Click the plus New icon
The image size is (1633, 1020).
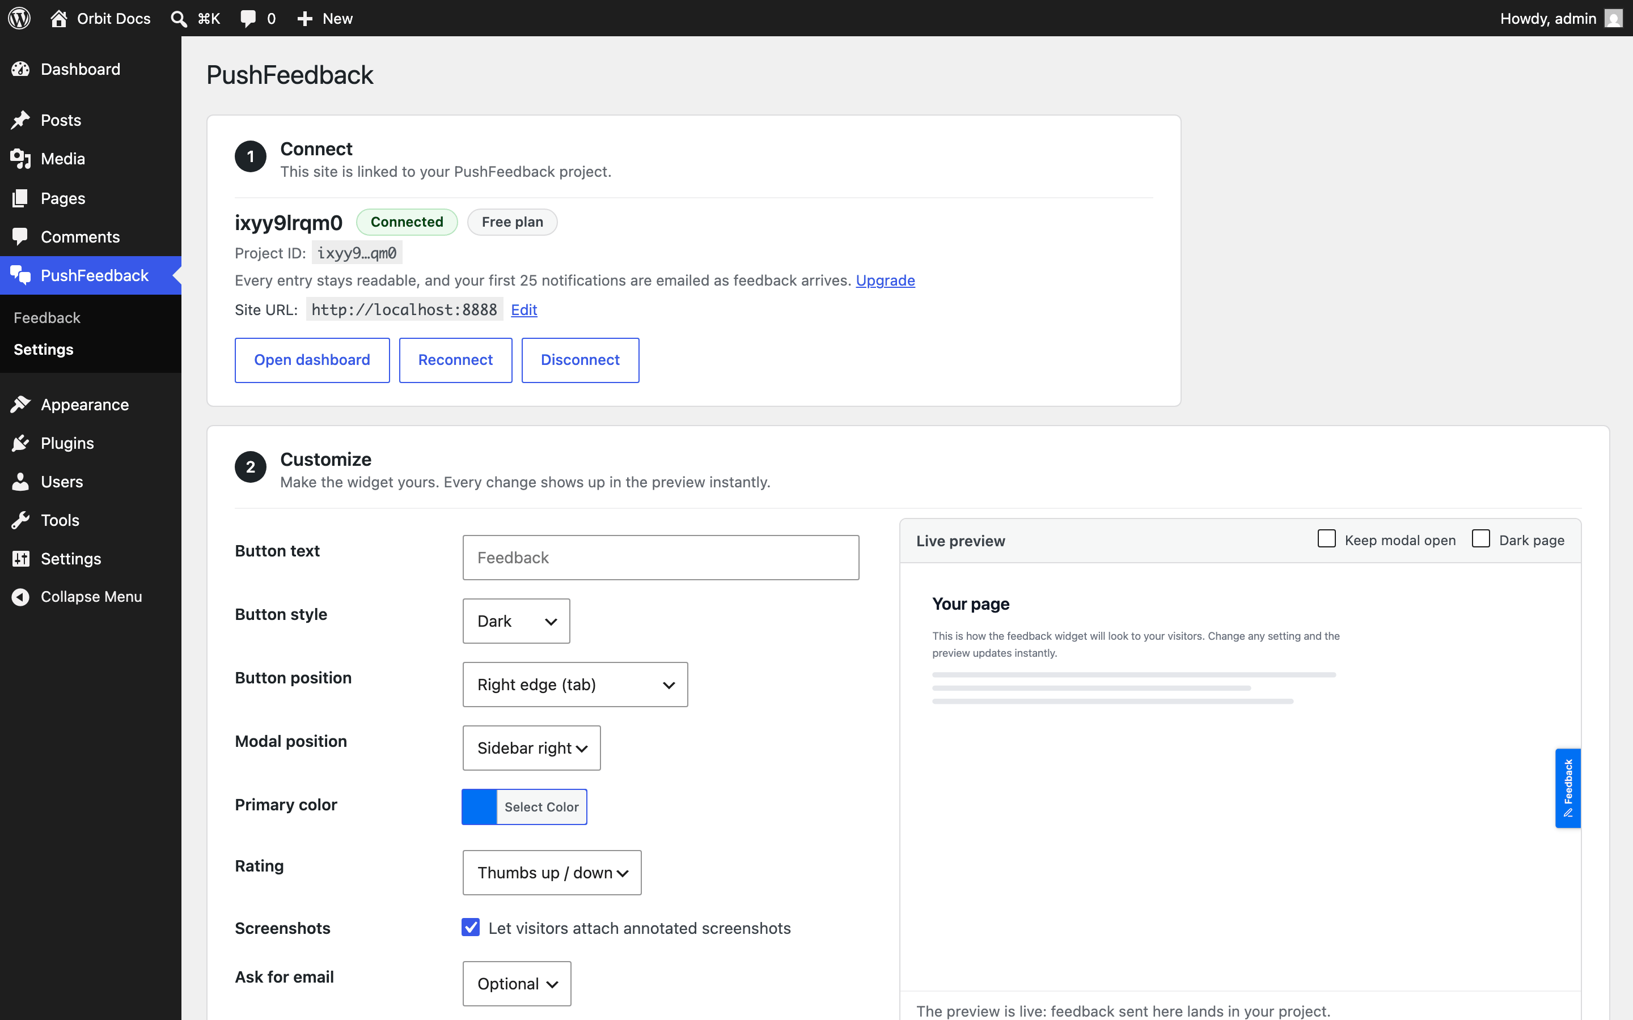pyautogui.click(x=305, y=18)
